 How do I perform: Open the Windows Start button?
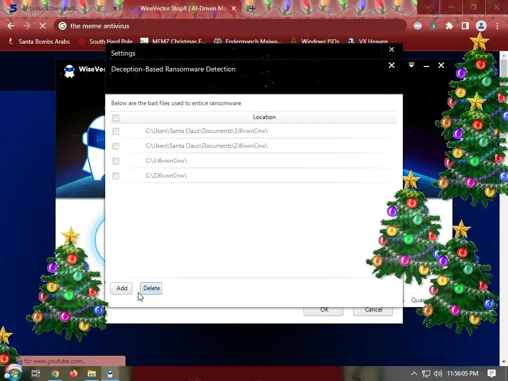13,373
